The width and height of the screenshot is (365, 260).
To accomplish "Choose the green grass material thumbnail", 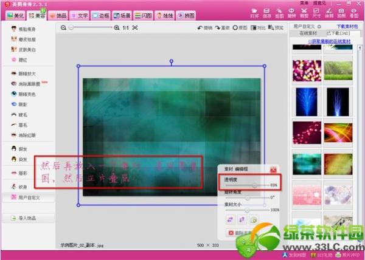I will click(338, 70).
